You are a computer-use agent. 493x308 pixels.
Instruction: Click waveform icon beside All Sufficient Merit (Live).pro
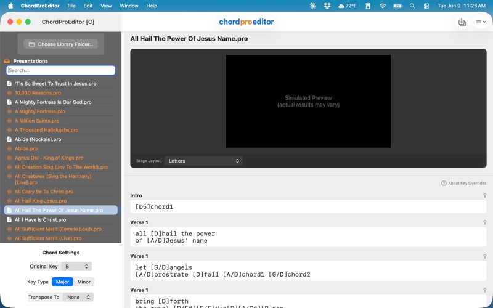click(9, 238)
